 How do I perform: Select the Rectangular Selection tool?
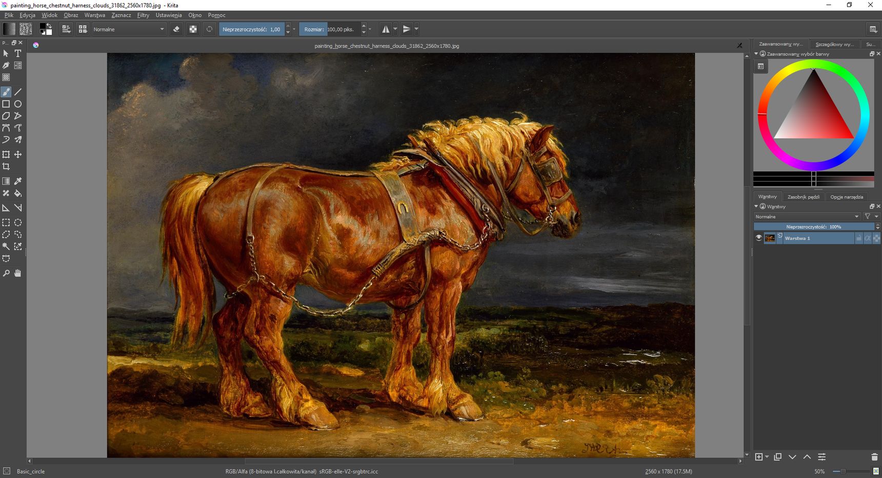(x=6, y=223)
